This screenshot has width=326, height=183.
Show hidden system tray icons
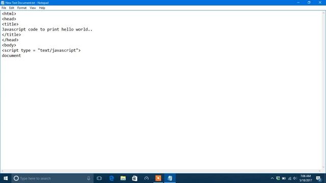272,178
